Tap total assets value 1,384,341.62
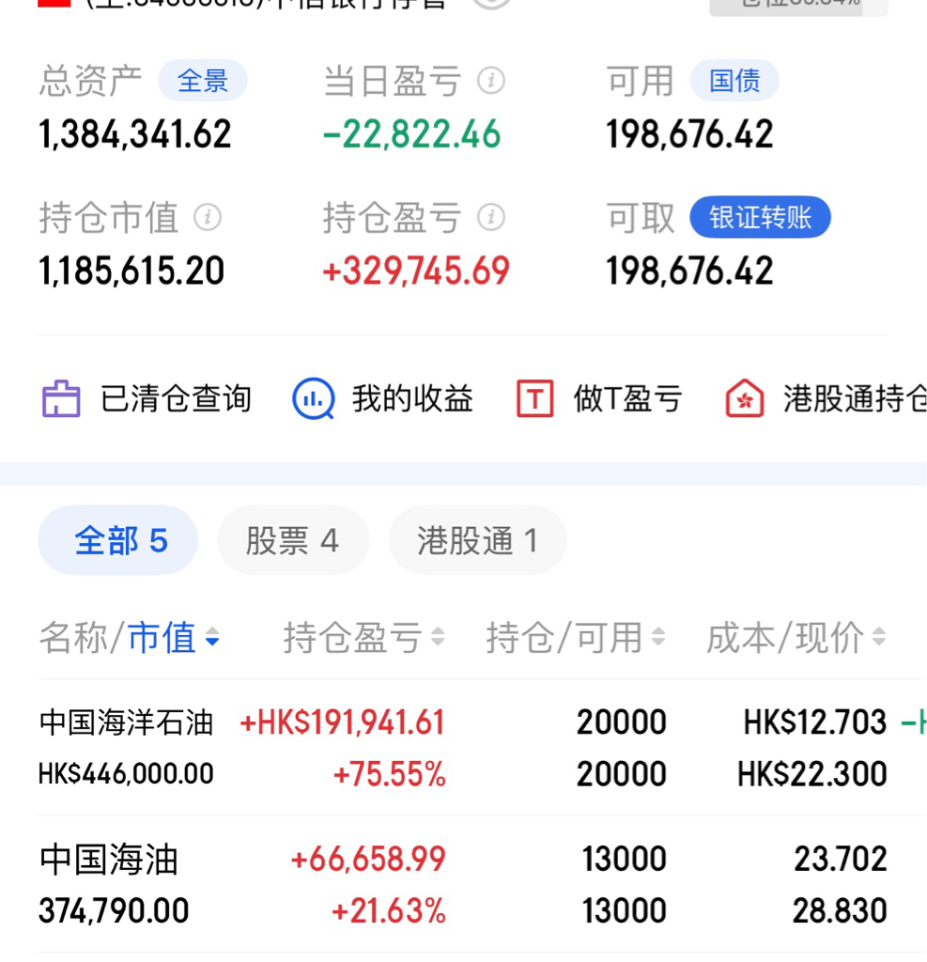The width and height of the screenshot is (927, 962). [x=135, y=134]
